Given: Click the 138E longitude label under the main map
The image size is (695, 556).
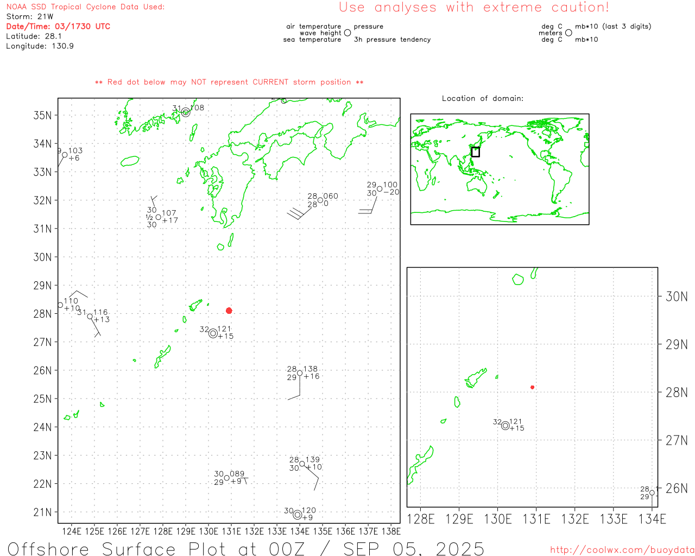Looking at the screenshot, I should tap(391, 531).
